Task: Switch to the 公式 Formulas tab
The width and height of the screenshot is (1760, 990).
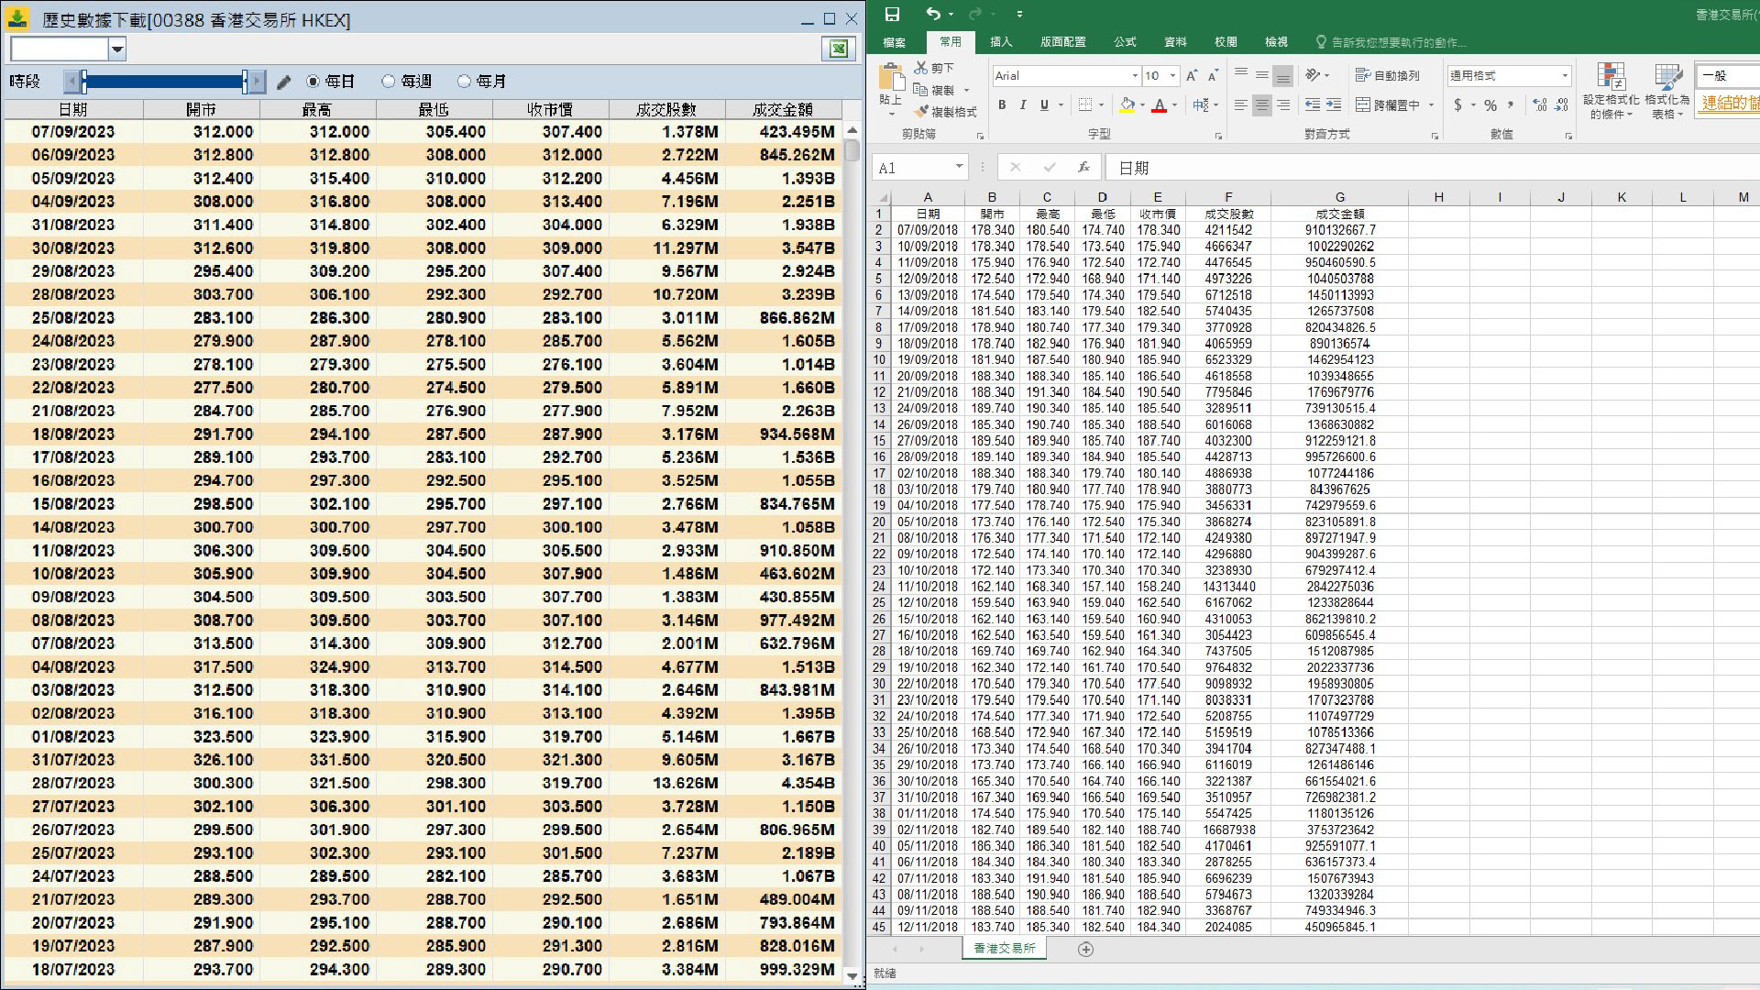Action: pyautogui.click(x=1125, y=42)
